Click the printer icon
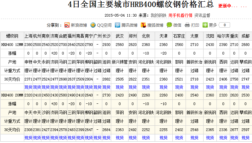The height and width of the screenshot is (143, 252). point(187,25)
